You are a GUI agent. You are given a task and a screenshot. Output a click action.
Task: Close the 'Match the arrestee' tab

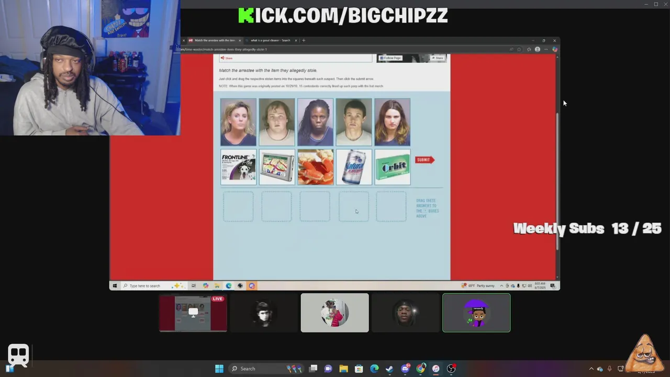point(240,40)
